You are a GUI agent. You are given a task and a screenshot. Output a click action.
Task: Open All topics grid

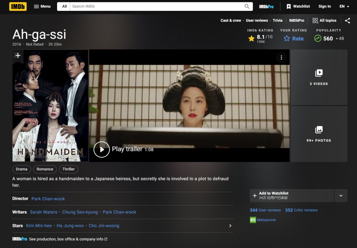[x=324, y=20]
